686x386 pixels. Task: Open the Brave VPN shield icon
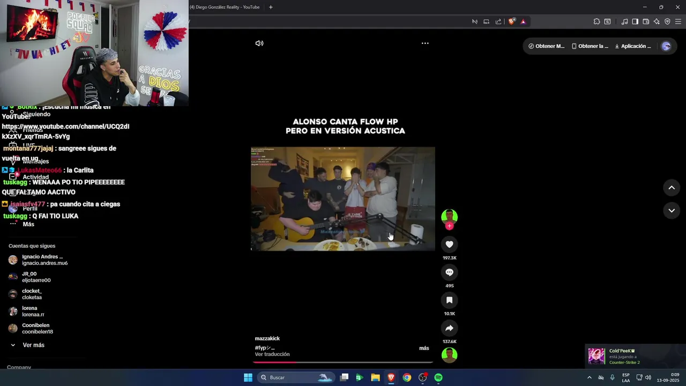pos(667,21)
